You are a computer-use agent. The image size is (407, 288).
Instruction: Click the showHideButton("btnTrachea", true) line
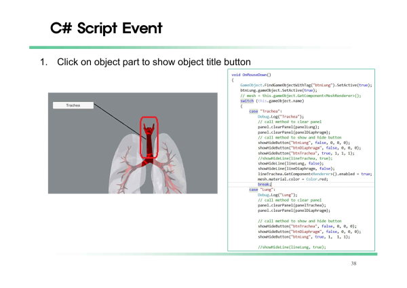306,154
